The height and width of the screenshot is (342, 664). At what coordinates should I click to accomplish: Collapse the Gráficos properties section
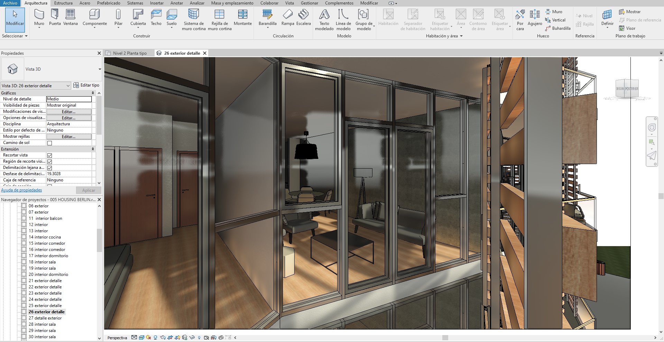point(93,93)
